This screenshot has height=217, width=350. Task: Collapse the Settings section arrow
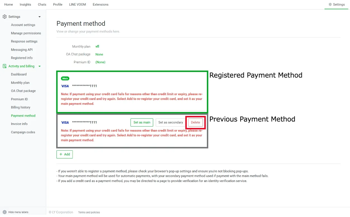39,17
